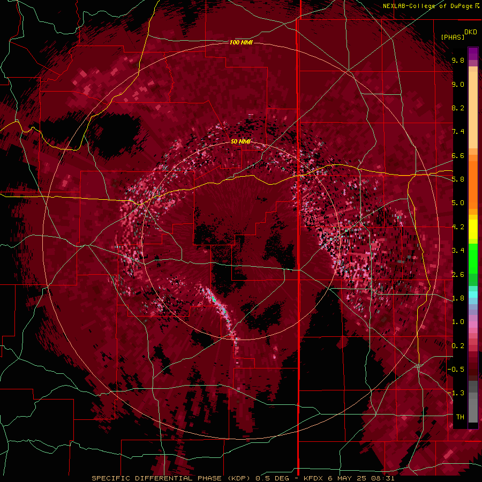482x482 pixels.
Task: Pick the cyan segment of the color bar
Action: [473, 295]
